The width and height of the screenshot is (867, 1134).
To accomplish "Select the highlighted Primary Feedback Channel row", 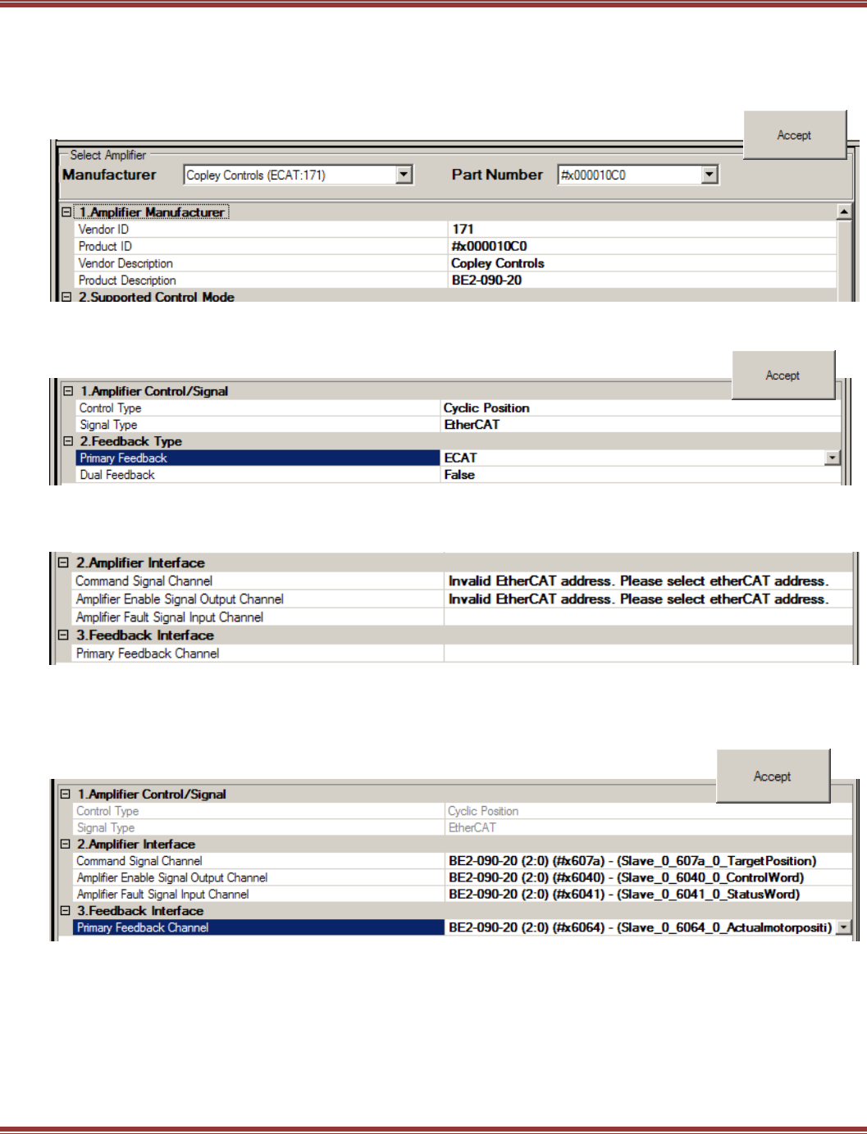I will 463,927.
